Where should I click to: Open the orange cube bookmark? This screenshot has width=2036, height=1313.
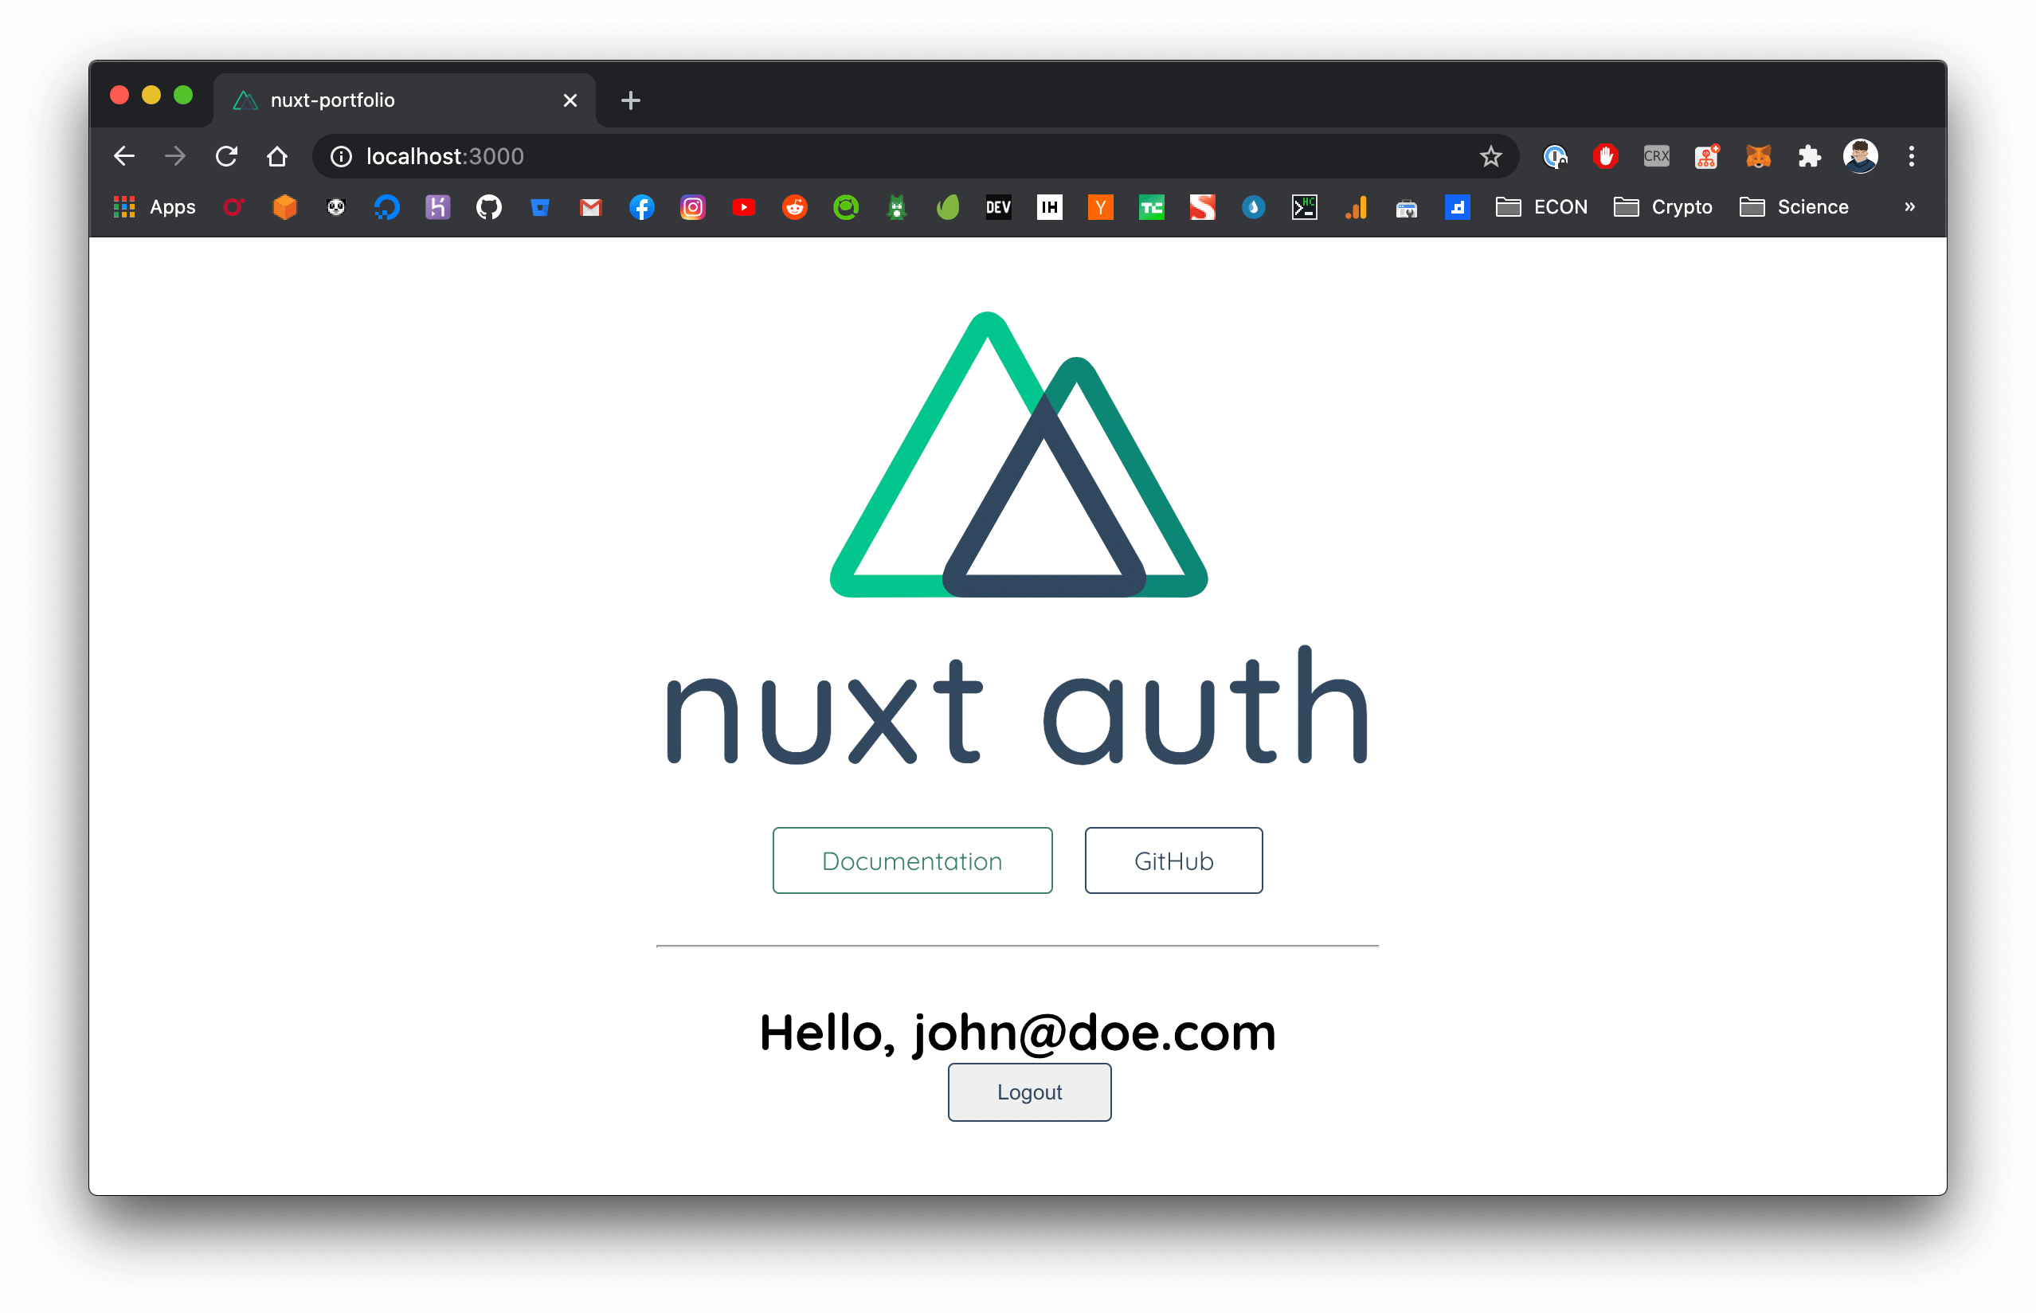284,206
